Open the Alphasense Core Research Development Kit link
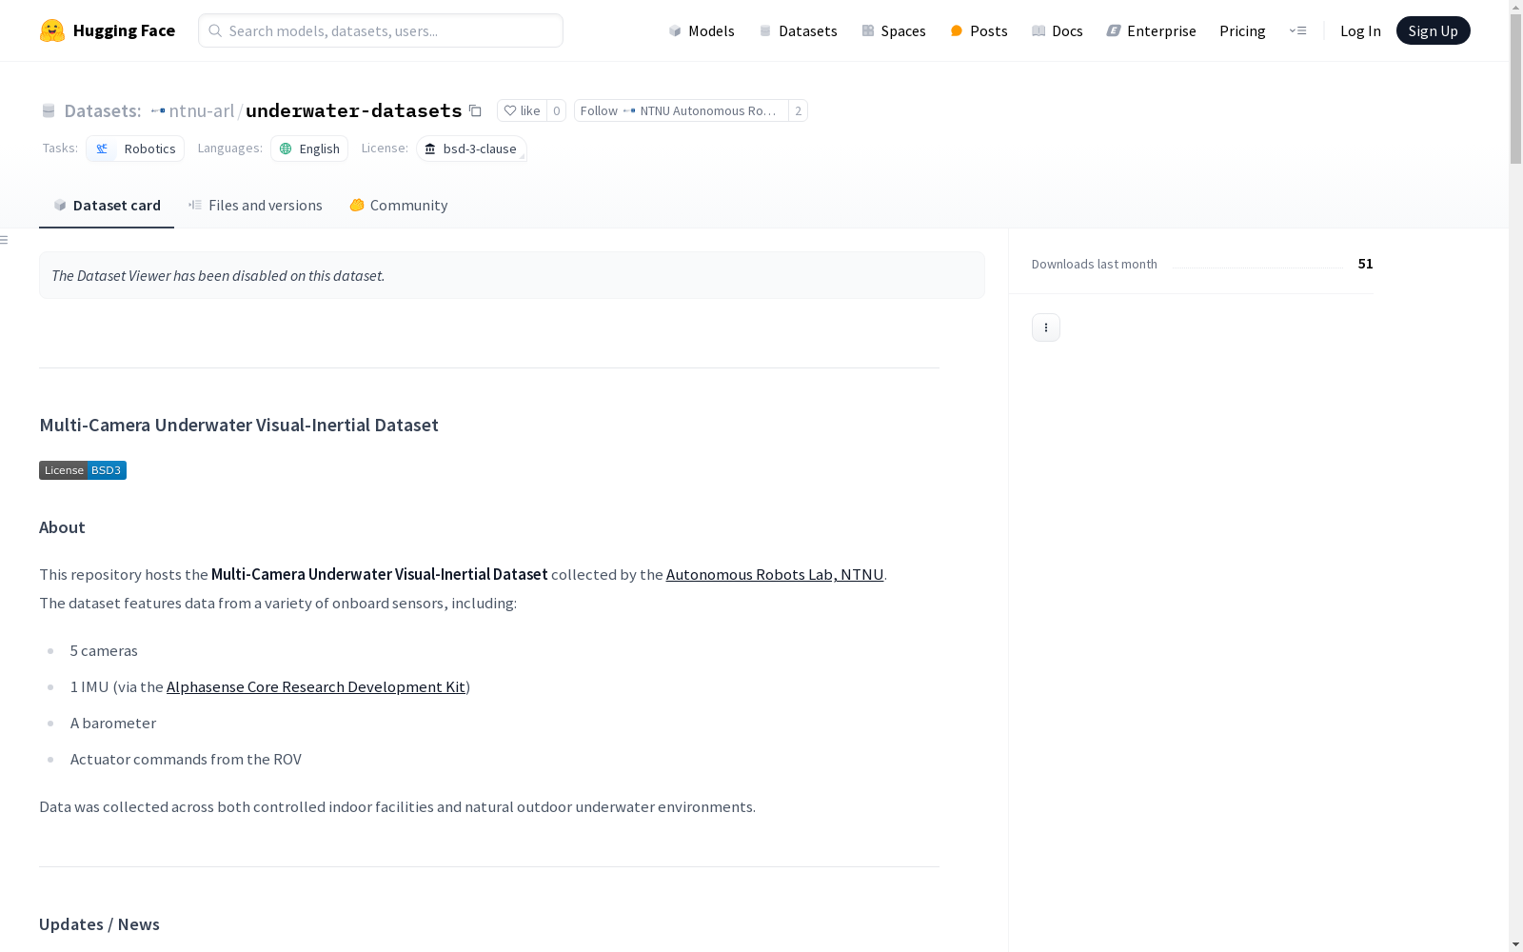 316,686
